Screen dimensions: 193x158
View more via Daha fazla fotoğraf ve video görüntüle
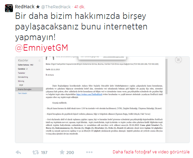[151, 152]
